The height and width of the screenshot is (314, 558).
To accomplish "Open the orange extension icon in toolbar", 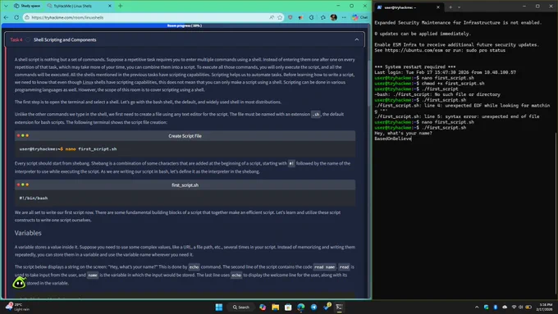I will click(301, 17).
